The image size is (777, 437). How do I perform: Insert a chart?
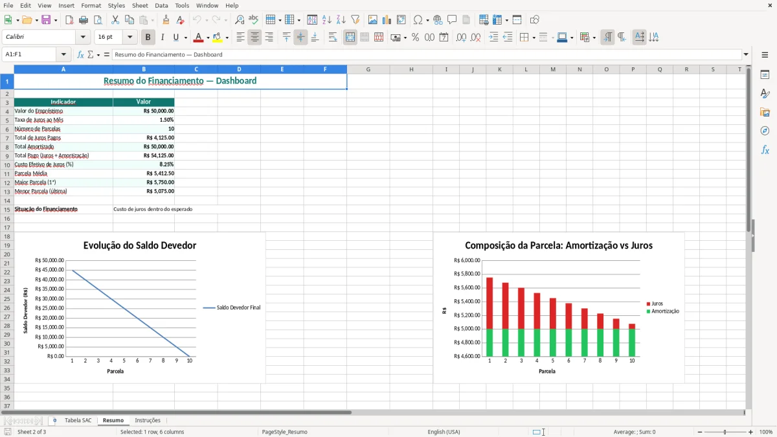[387, 20]
